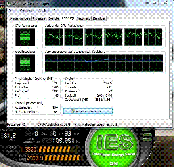Open the Optionen menu
The height and width of the screenshot is (167, 174).
click(x=27, y=11)
